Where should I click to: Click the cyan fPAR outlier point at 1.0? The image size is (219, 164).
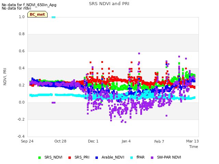click(53, 17)
